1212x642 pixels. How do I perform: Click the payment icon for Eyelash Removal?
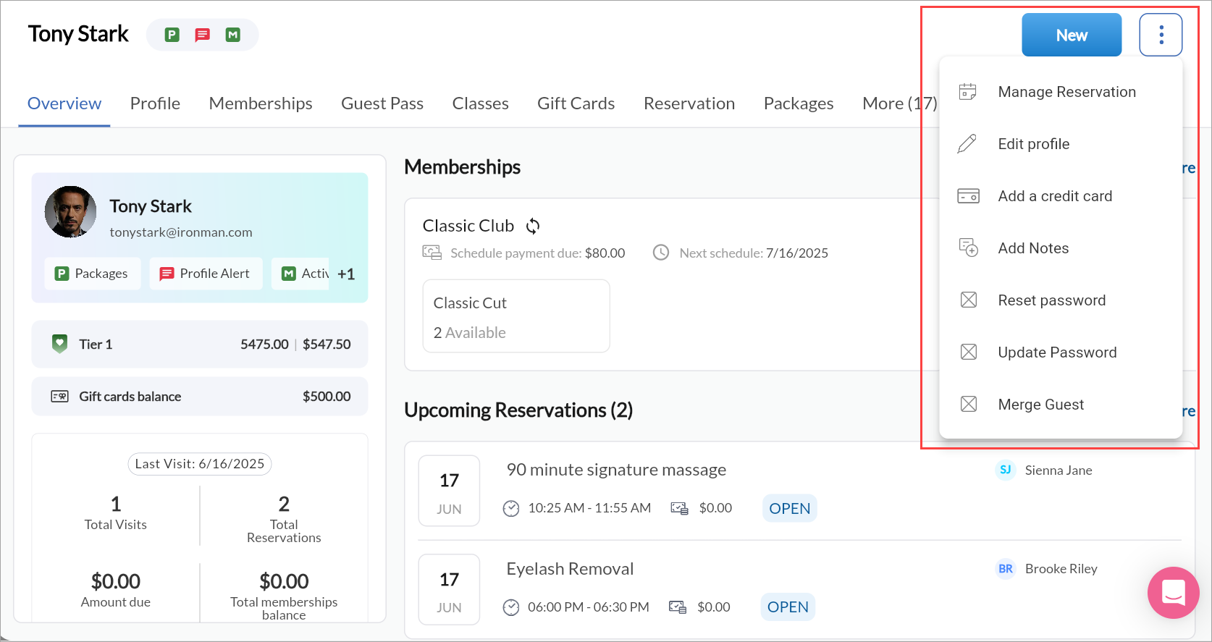click(x=678, y=607)
